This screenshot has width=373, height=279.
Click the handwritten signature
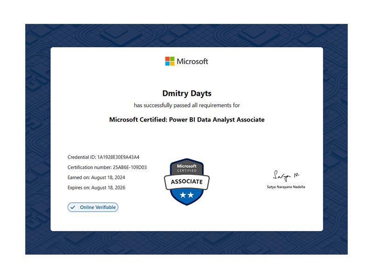point(286,176)
